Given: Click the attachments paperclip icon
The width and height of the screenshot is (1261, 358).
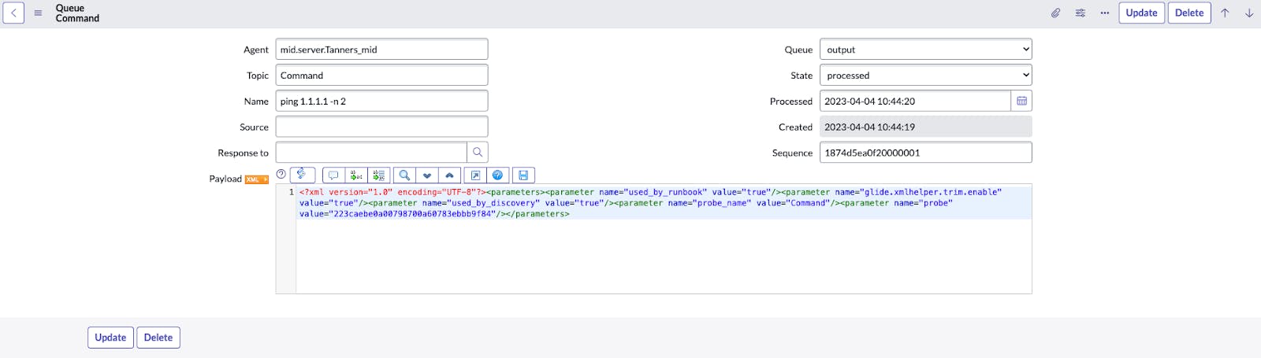Looking at the screenshot, I should pos(1055,13).
